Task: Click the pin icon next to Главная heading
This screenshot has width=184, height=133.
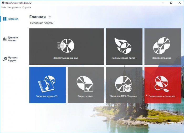Action: click(50, 17)
